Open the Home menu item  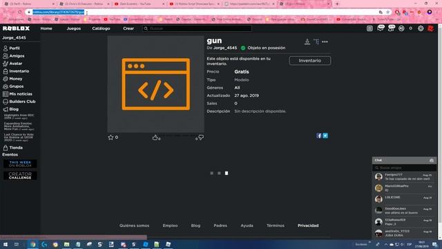tap(46, 28)
